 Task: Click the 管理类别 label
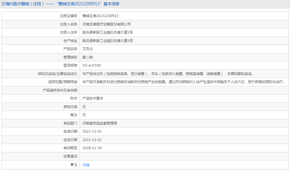tap(70, 57)
